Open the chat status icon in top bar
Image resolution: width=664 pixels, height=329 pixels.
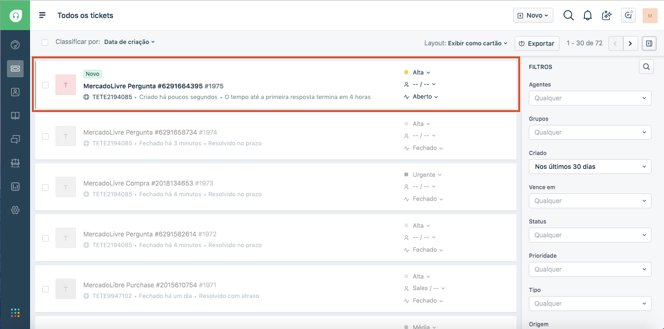point(628,15)
